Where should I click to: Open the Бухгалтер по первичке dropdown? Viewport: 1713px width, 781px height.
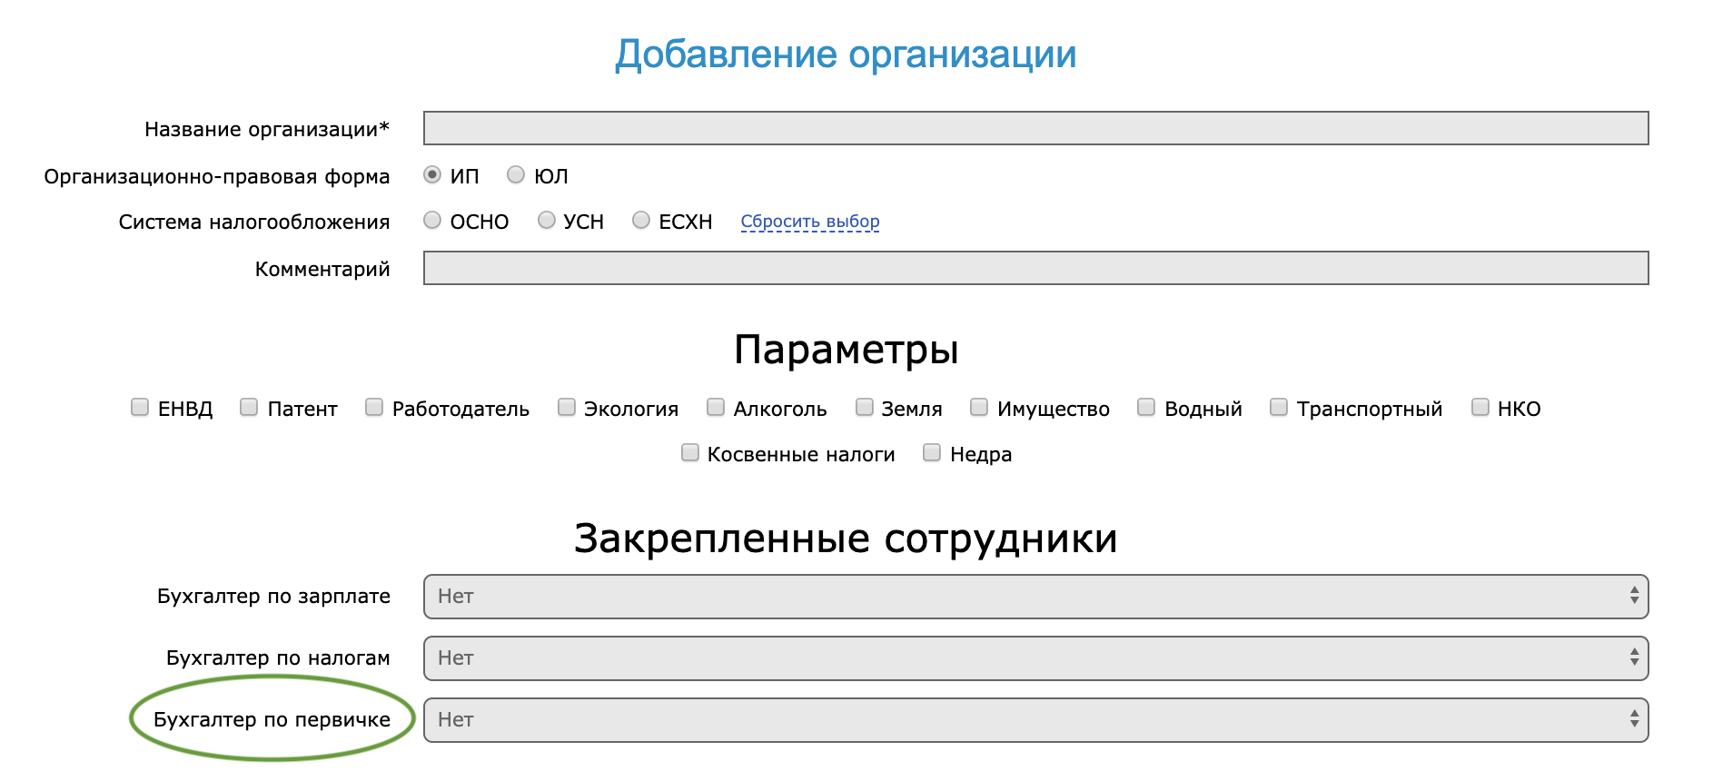1035,720
